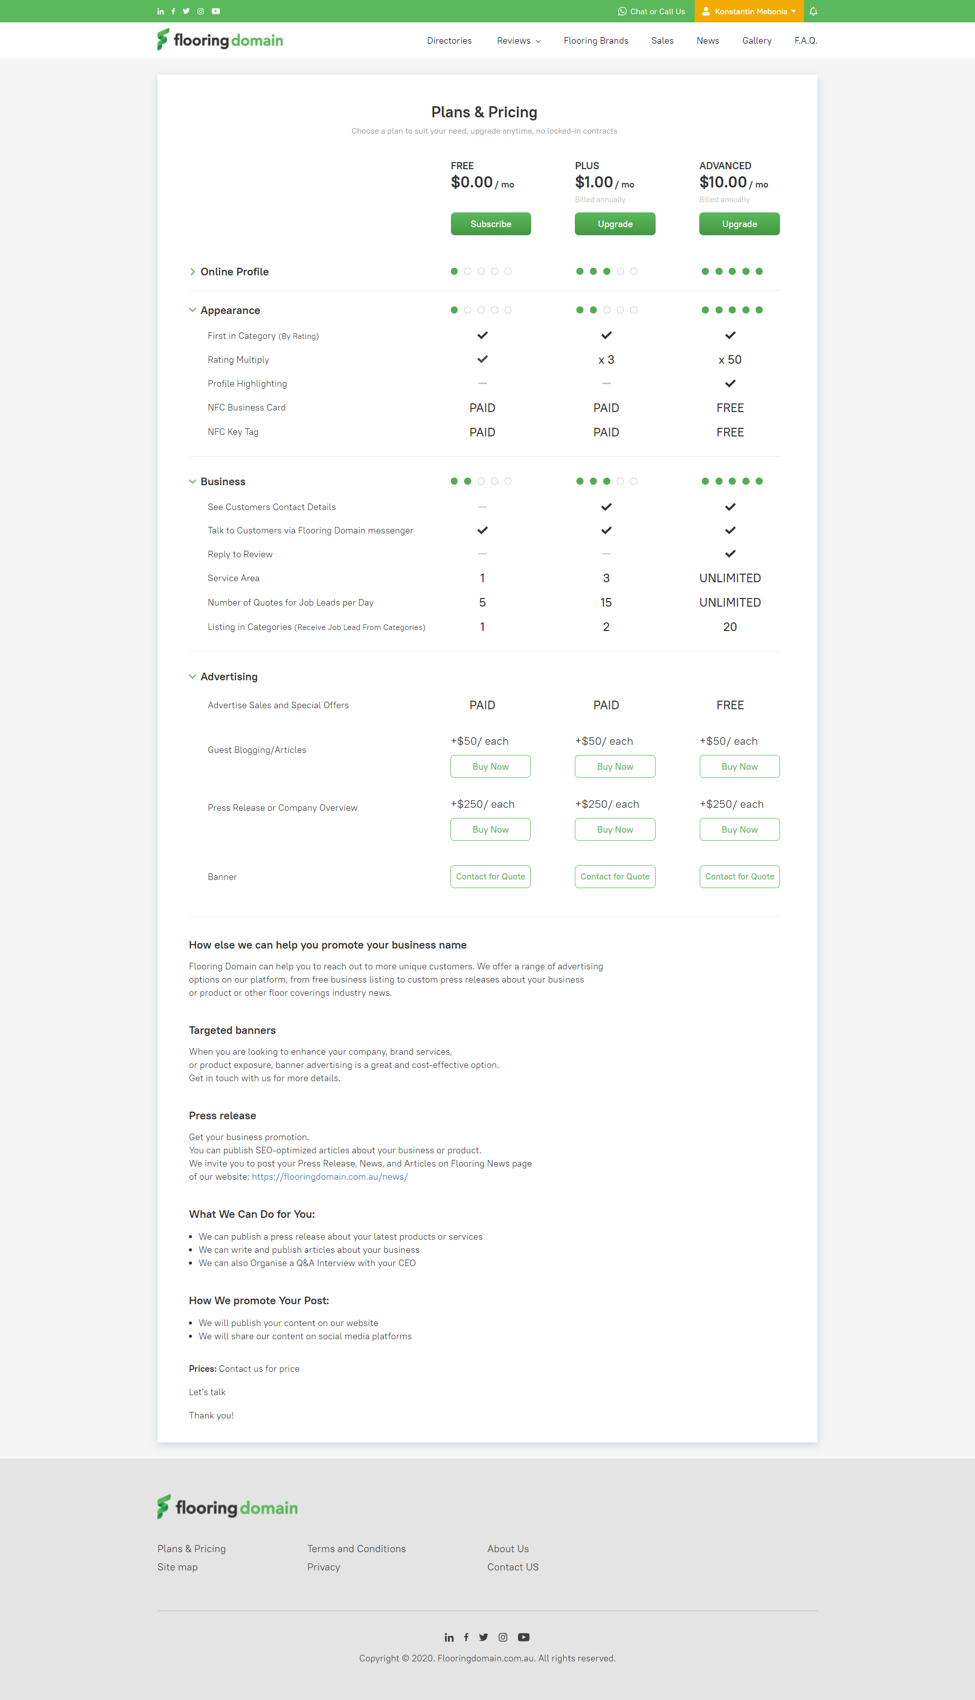This screenshot has height=1700, width=975.
Task: Open the flooringdomain.com.au/news link
Action: coord(330,1177)
